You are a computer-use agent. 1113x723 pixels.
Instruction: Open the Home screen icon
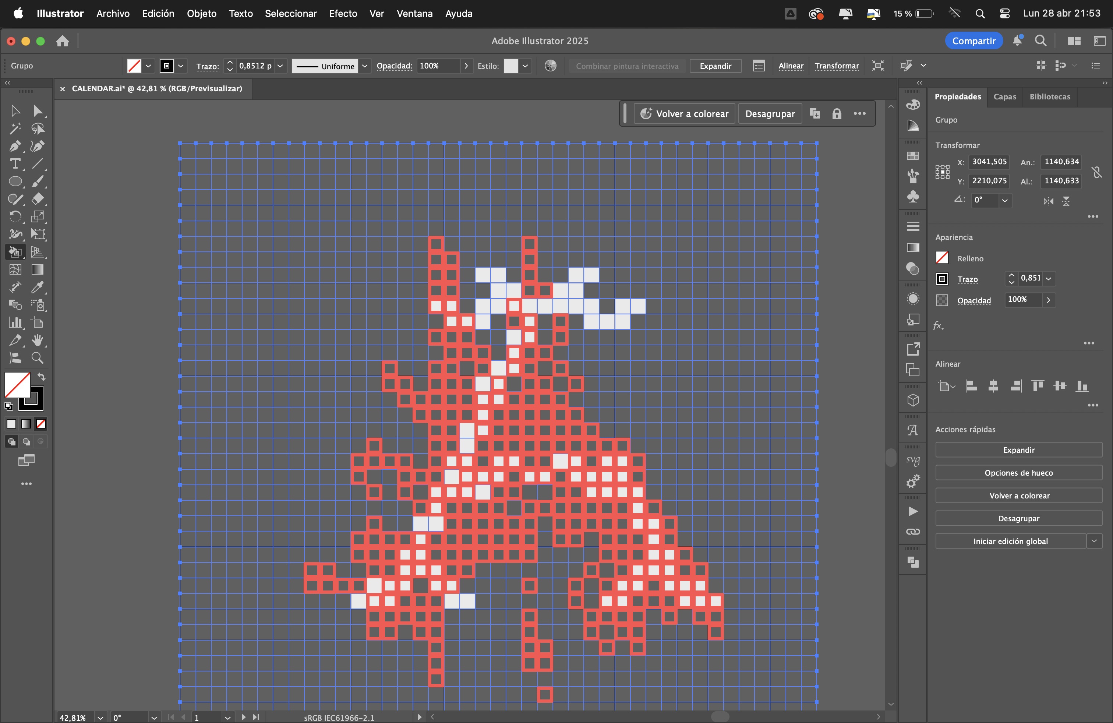[x=62, y=41]
